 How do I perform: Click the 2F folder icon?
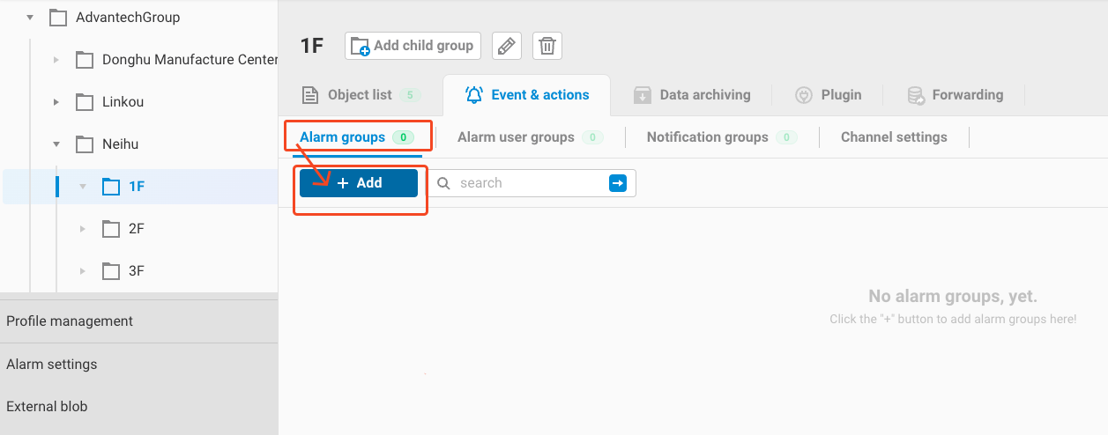tap(111, 229)
